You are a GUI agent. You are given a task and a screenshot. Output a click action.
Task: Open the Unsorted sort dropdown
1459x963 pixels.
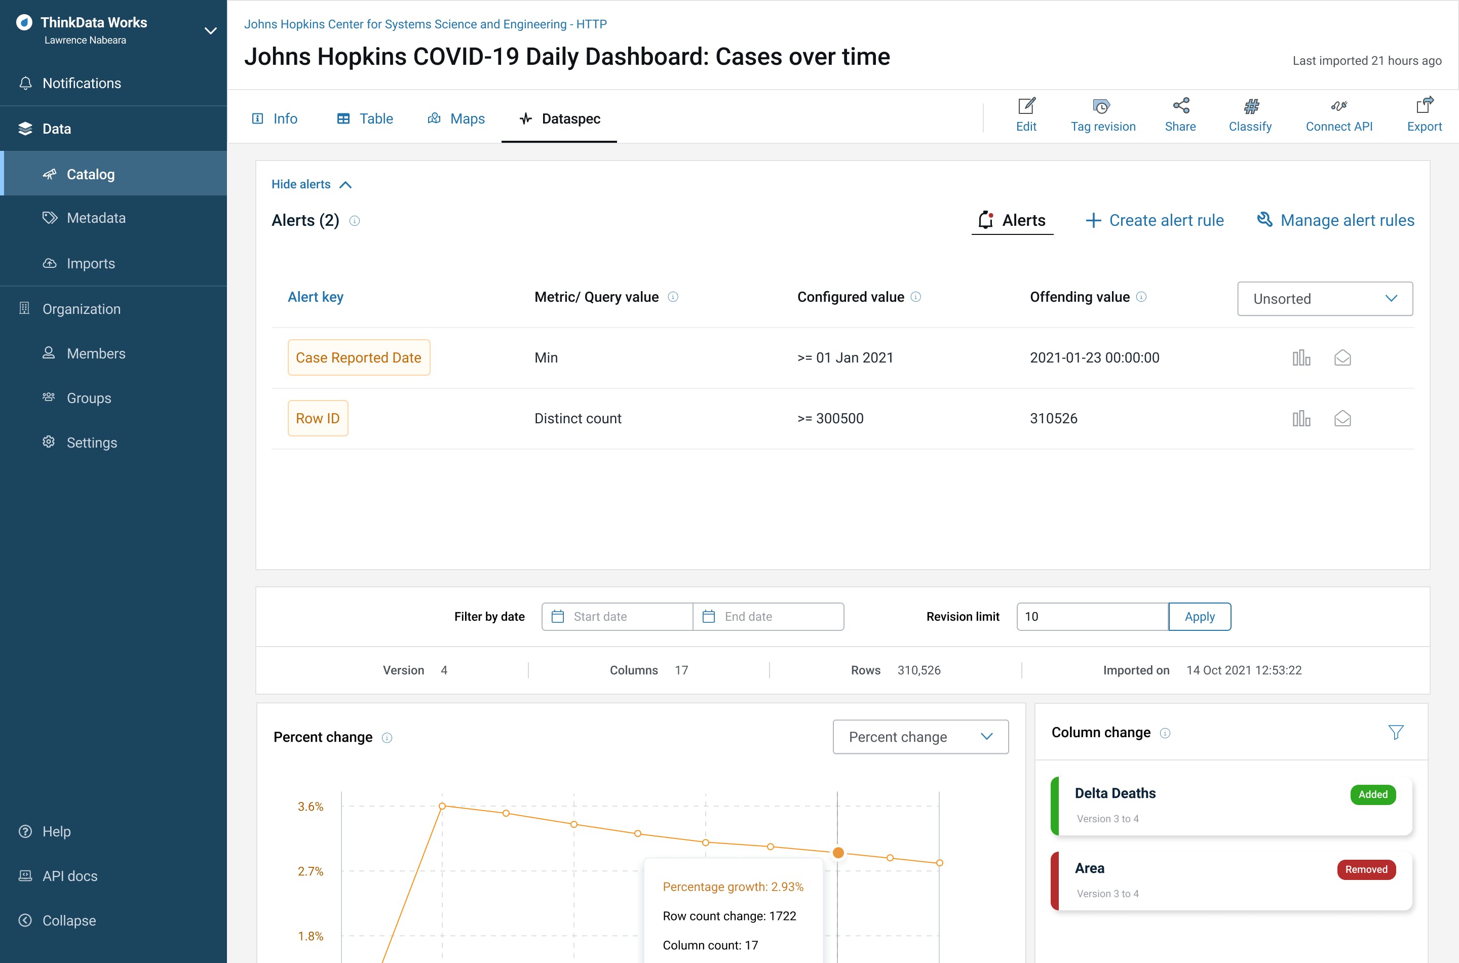(x=1324, y=299)
